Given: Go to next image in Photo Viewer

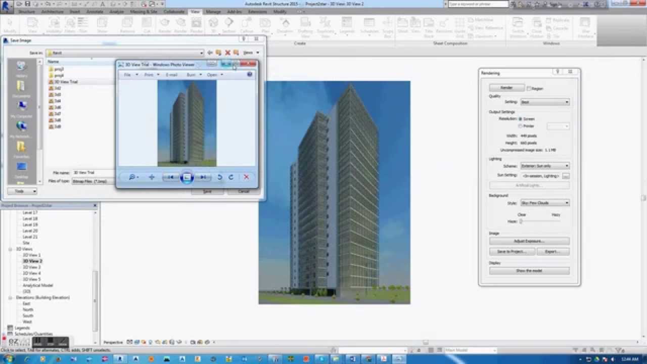Looking at the screenshot, I should (203, 177).
